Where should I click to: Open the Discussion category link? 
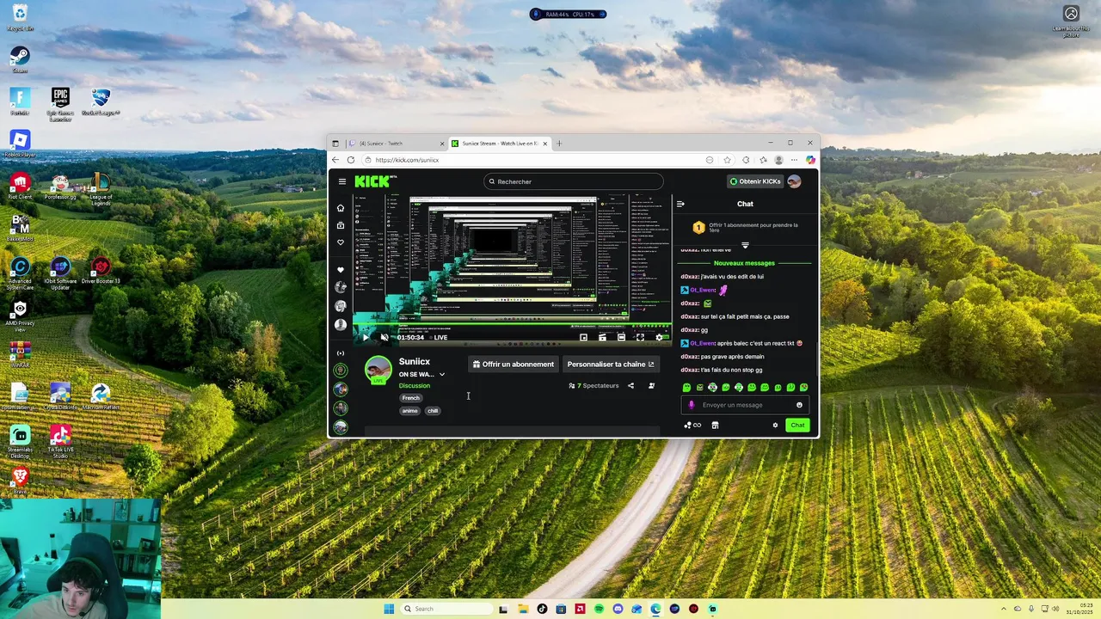pos(415,386)
